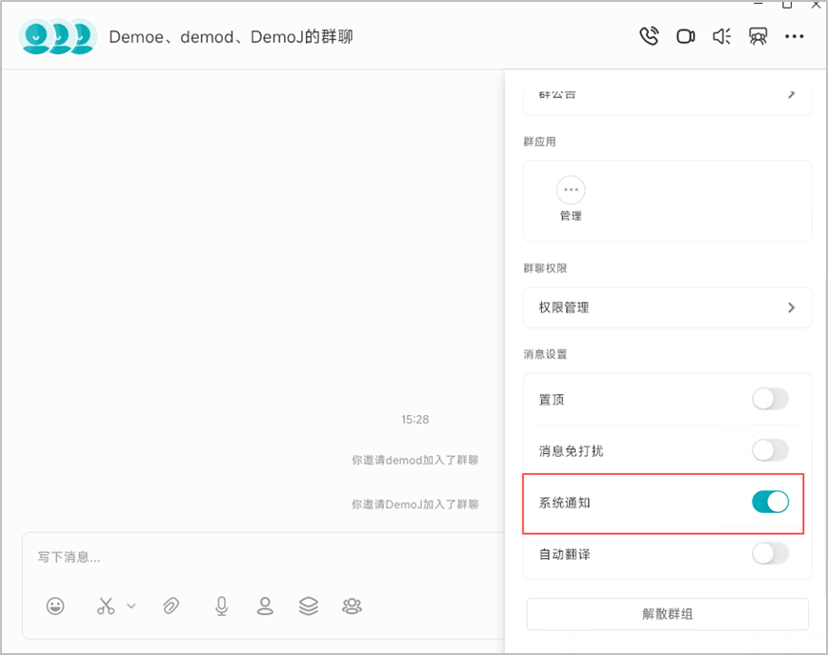Open the speaker announcement icon
The image size is (828, 655).
[x=722, y=36]
